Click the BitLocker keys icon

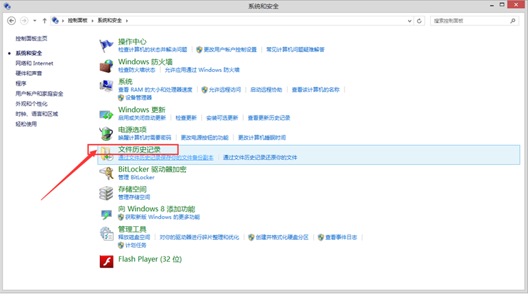(x=106, y=174)
